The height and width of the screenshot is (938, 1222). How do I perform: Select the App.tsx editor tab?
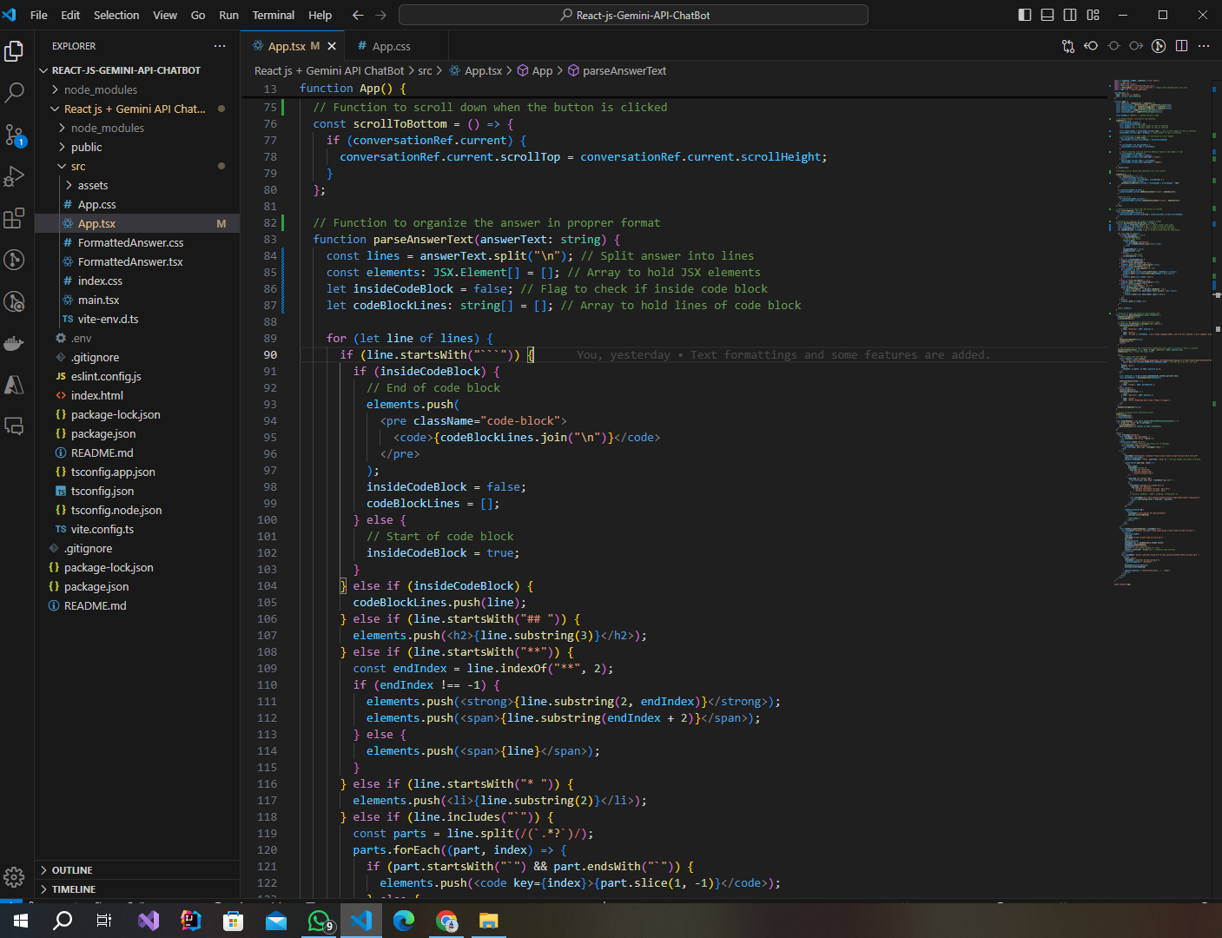293,46
